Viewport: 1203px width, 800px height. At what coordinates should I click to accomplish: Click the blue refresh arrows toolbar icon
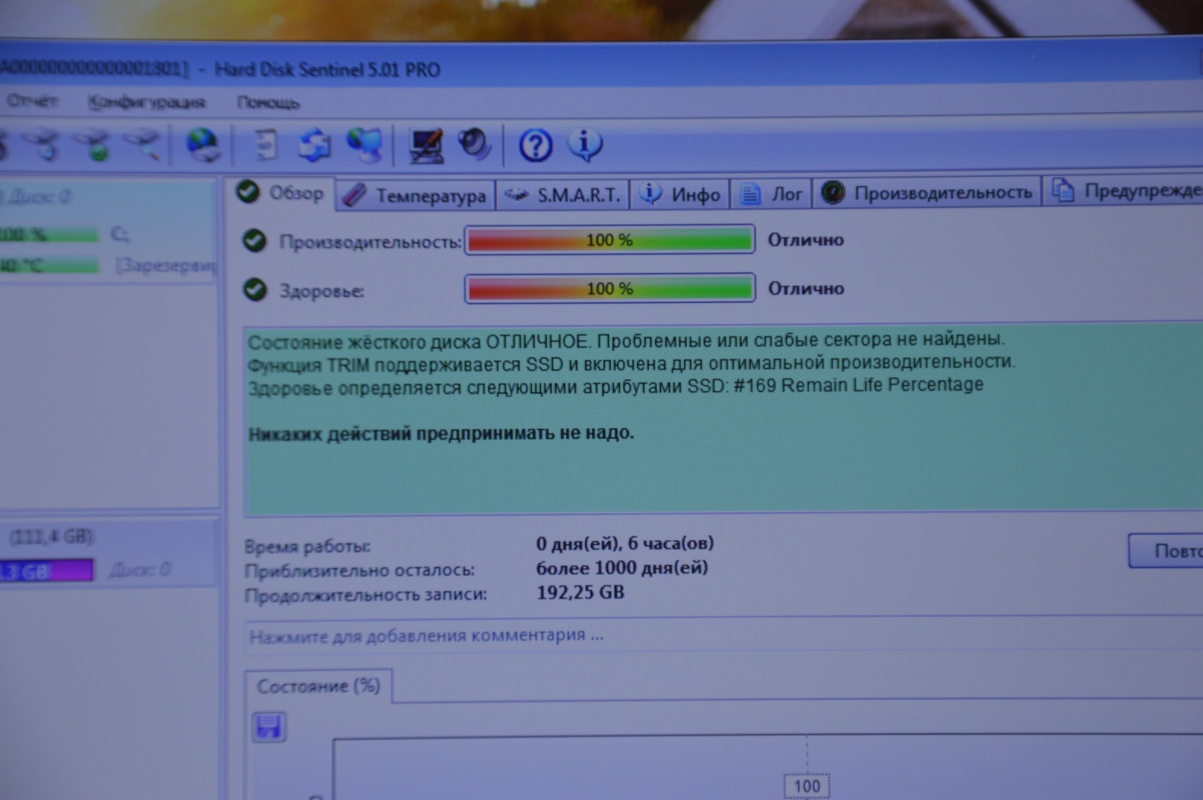click(x=315, y=144)
